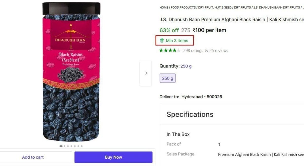The width and height of the screenshot is (304, 166).
Task: Click the green Min 3 items icon
Action: [162, 41]
